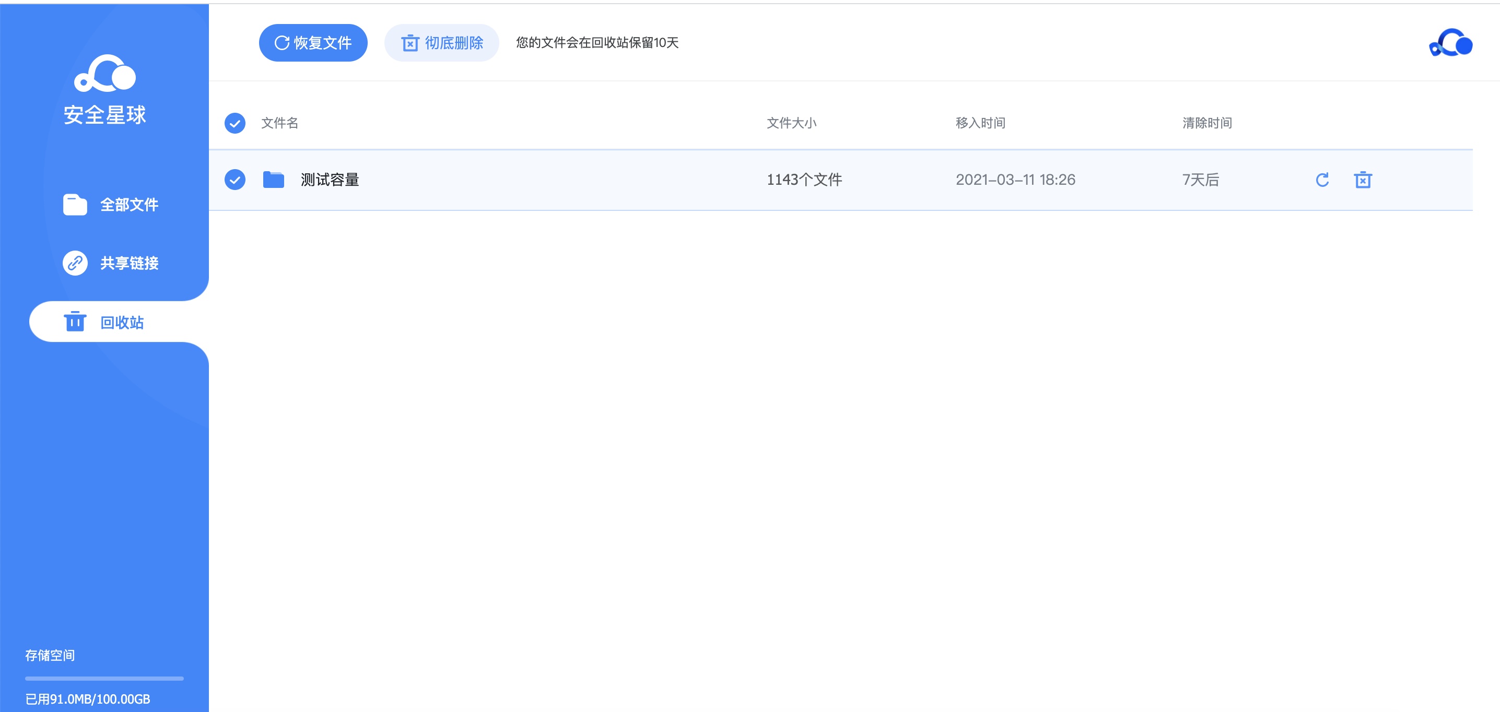The height and width of the screenshot is (712, 1500).
Task: Click the 移入时间 column header
Action: (x=981, y=123)
